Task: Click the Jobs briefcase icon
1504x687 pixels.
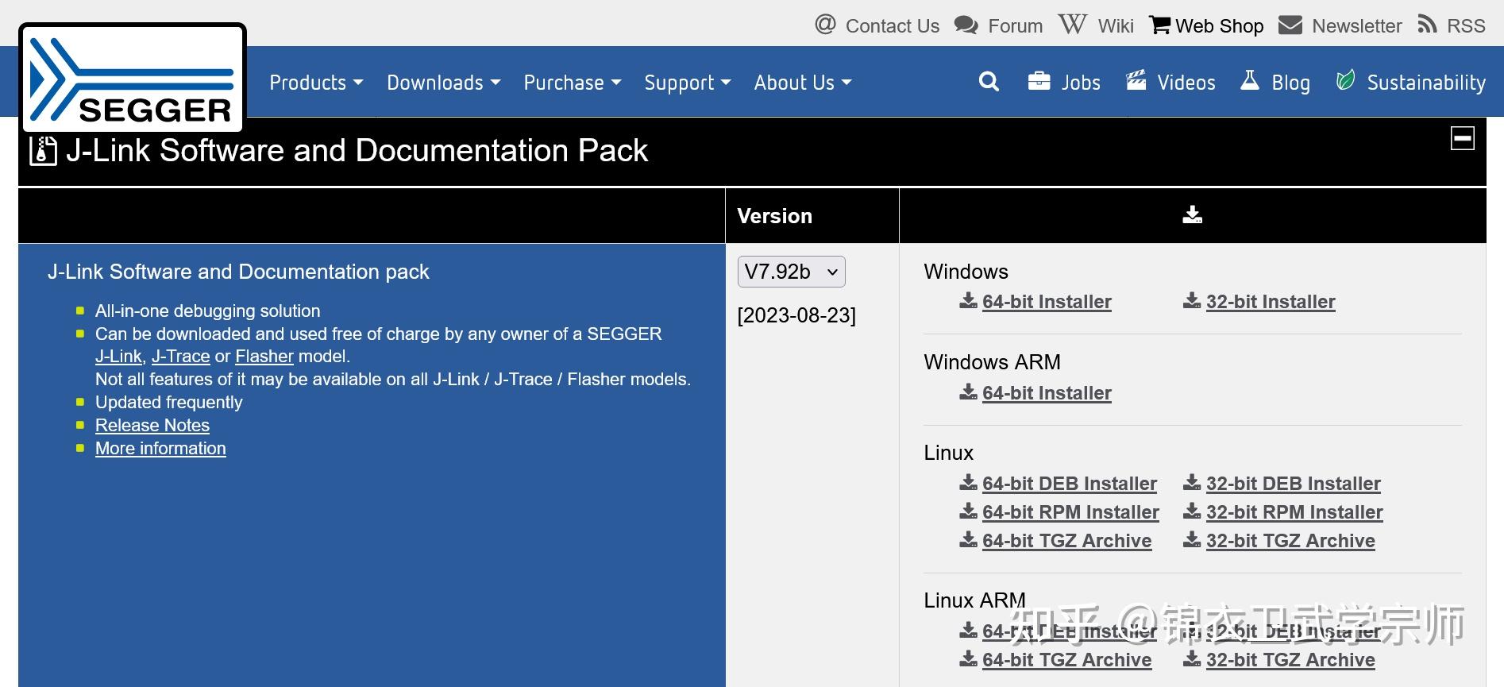Action: coord(1039,81)
